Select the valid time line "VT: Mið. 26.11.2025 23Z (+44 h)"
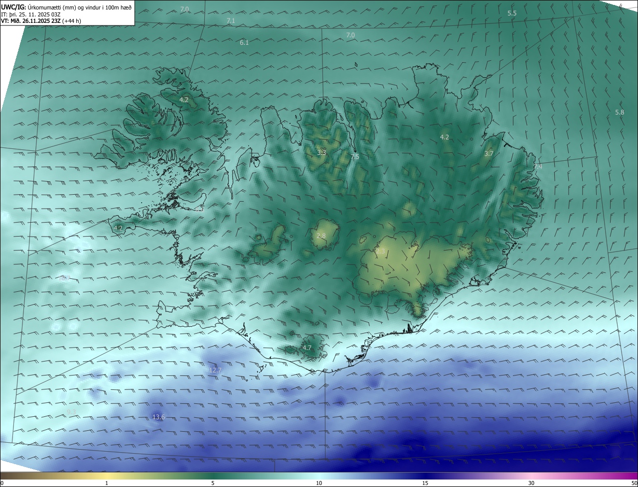 coord(41,21)
